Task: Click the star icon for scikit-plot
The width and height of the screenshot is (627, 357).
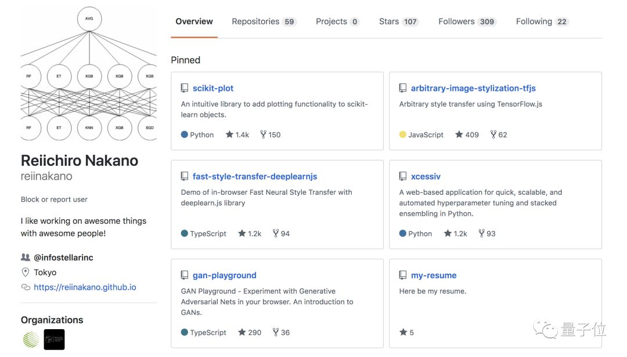Action: [x=229, y=134]
